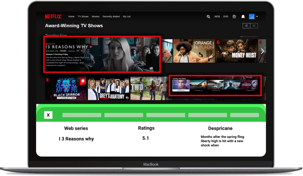Image resolution: width=303 pixels, height=176 pixels.
Task: Open the 13 Reasons Why featured banner
Action: pos(102,54)
